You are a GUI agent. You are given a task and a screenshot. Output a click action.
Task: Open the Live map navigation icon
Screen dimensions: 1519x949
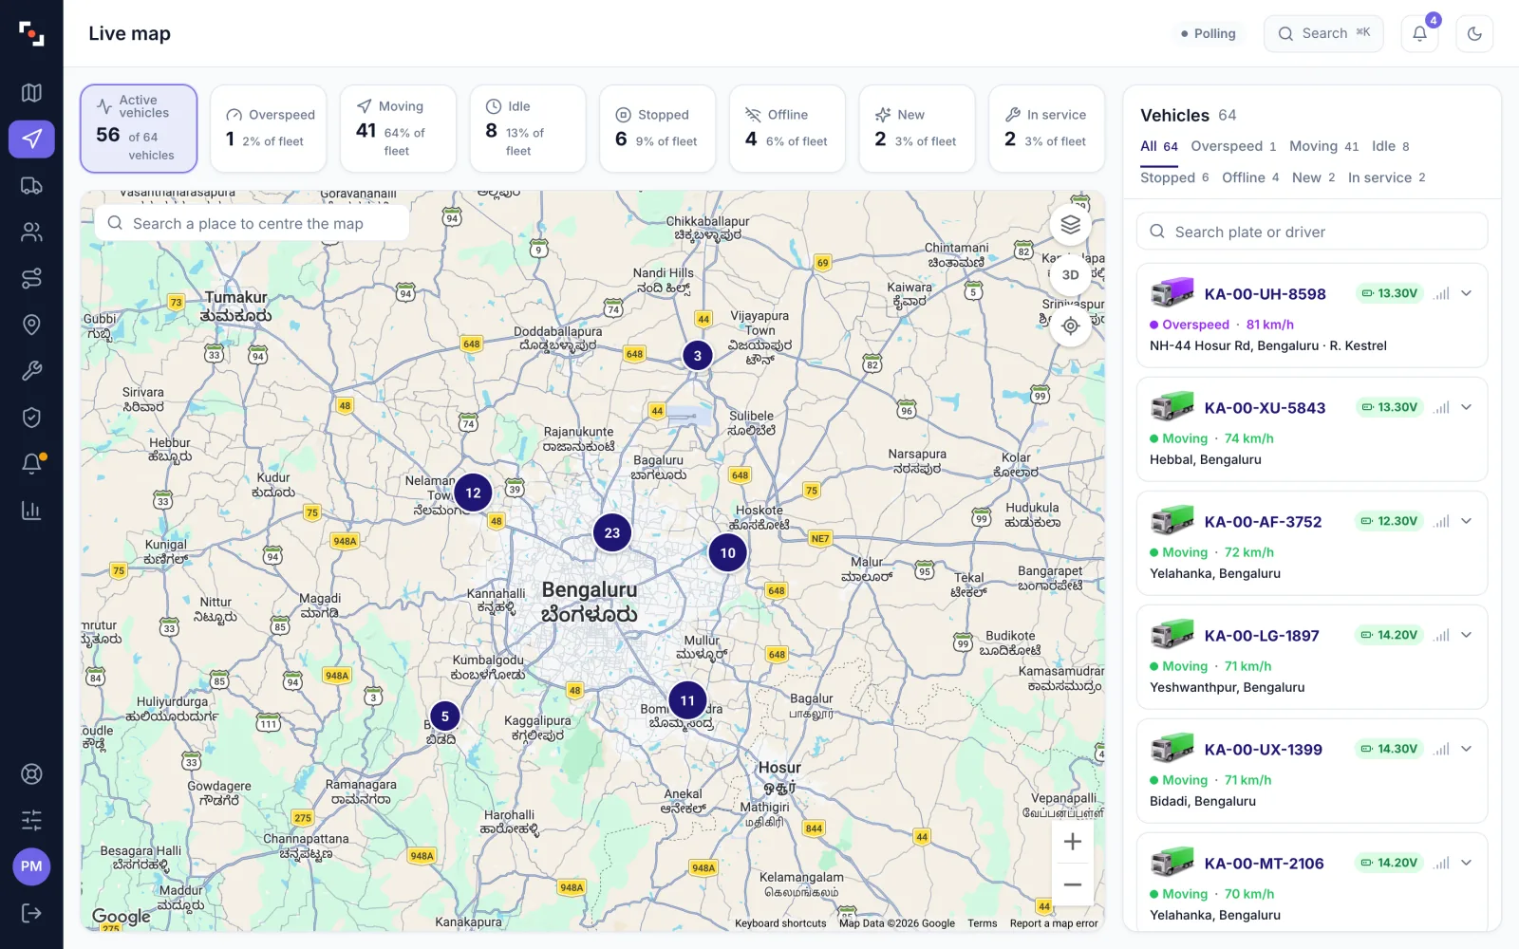pos(31,139)
